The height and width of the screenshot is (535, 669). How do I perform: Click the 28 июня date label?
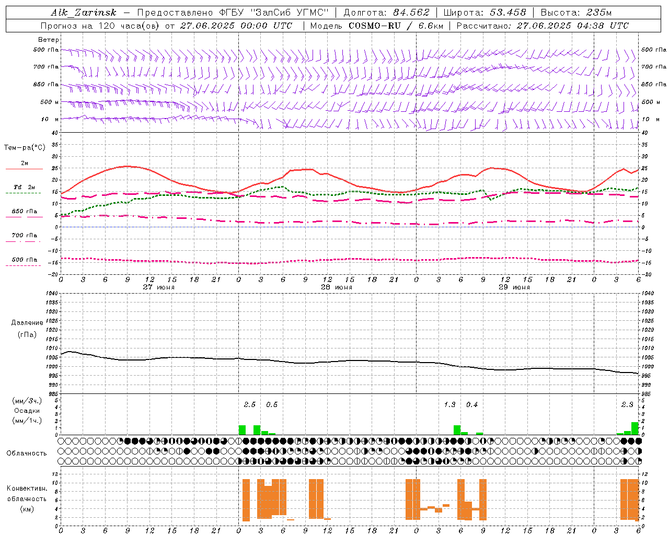337,287
